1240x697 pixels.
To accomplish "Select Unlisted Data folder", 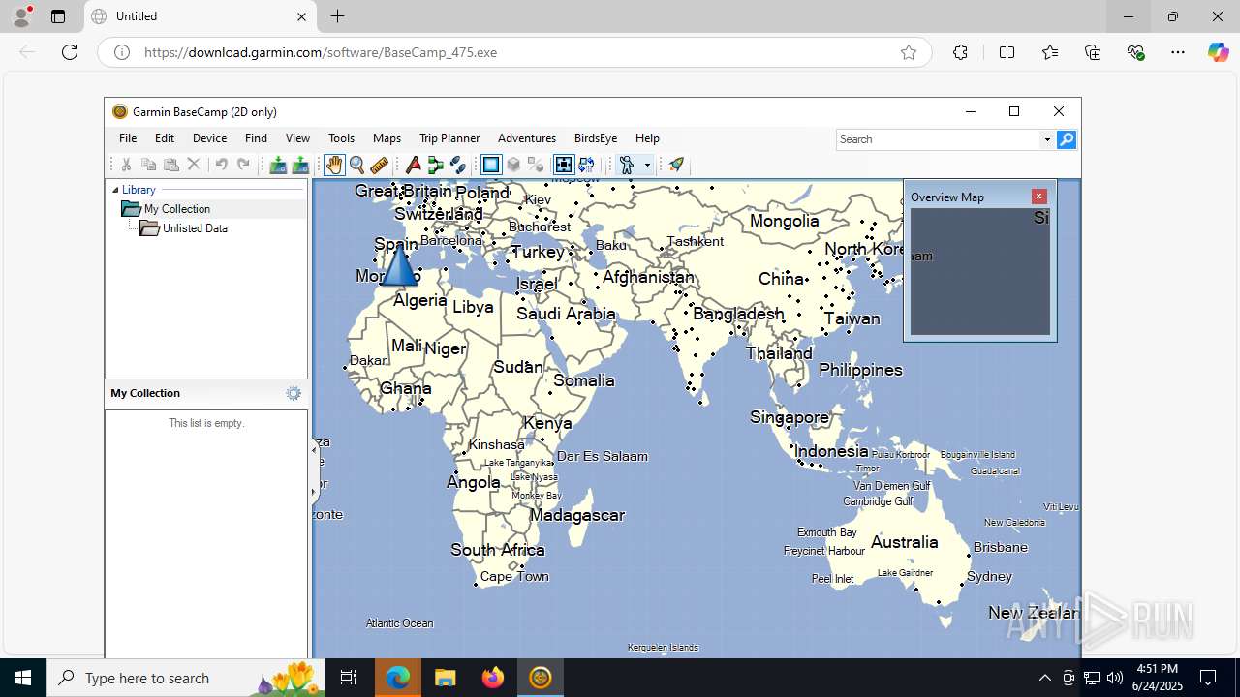I will point(195,228).
